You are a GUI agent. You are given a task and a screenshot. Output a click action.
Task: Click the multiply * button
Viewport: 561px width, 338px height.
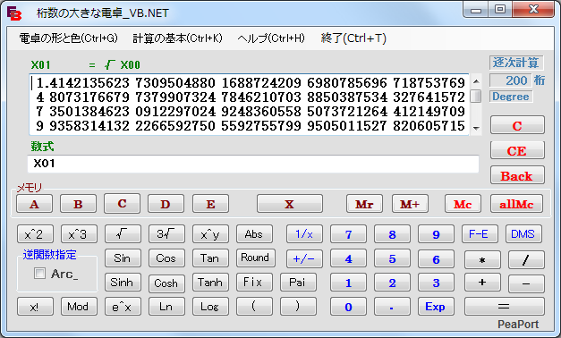click(482, 259)
